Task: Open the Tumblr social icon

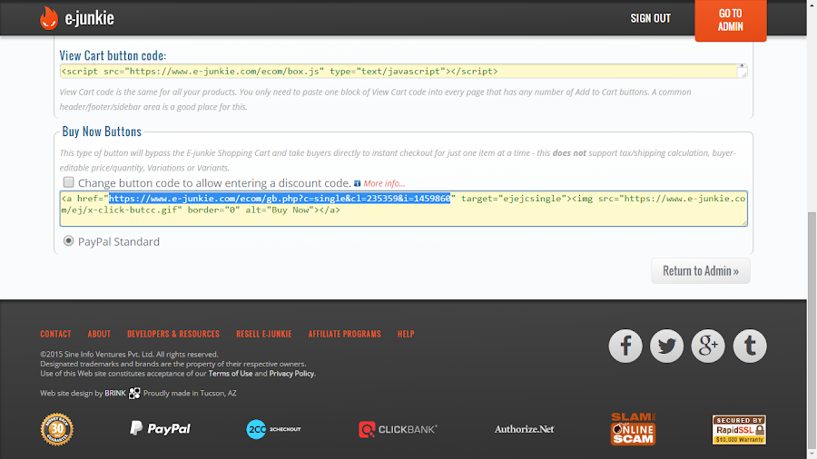Action: [x=750, y=346]
